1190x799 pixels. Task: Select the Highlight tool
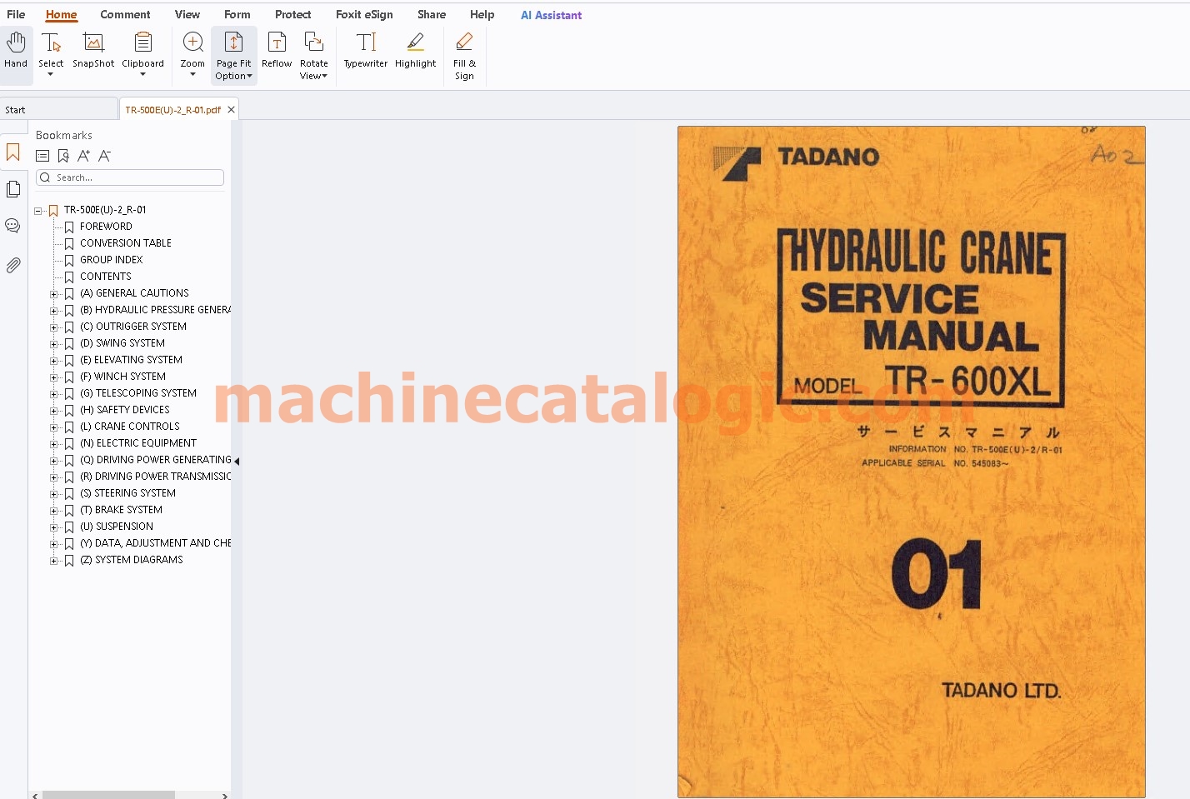pyautogui.click(x=415, y=51)
